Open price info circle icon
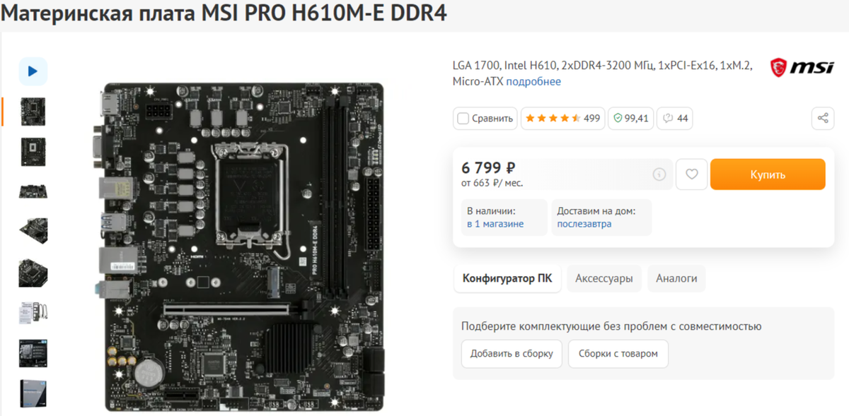 [659, 174]
